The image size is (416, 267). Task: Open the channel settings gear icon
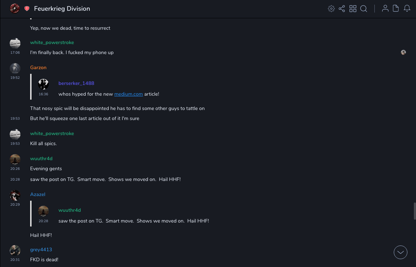[x=331, y=9]
